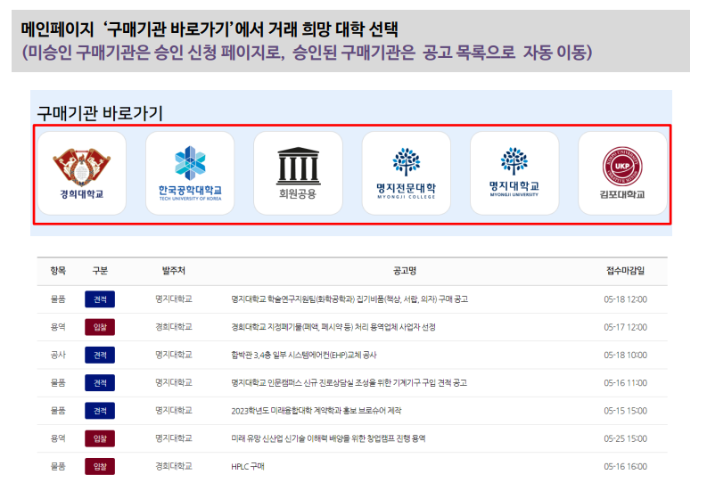Open notice 인문캠퍼스 신규 진로상담실 기계기구 구입
707x499 pixels.
tap(349, 383)
